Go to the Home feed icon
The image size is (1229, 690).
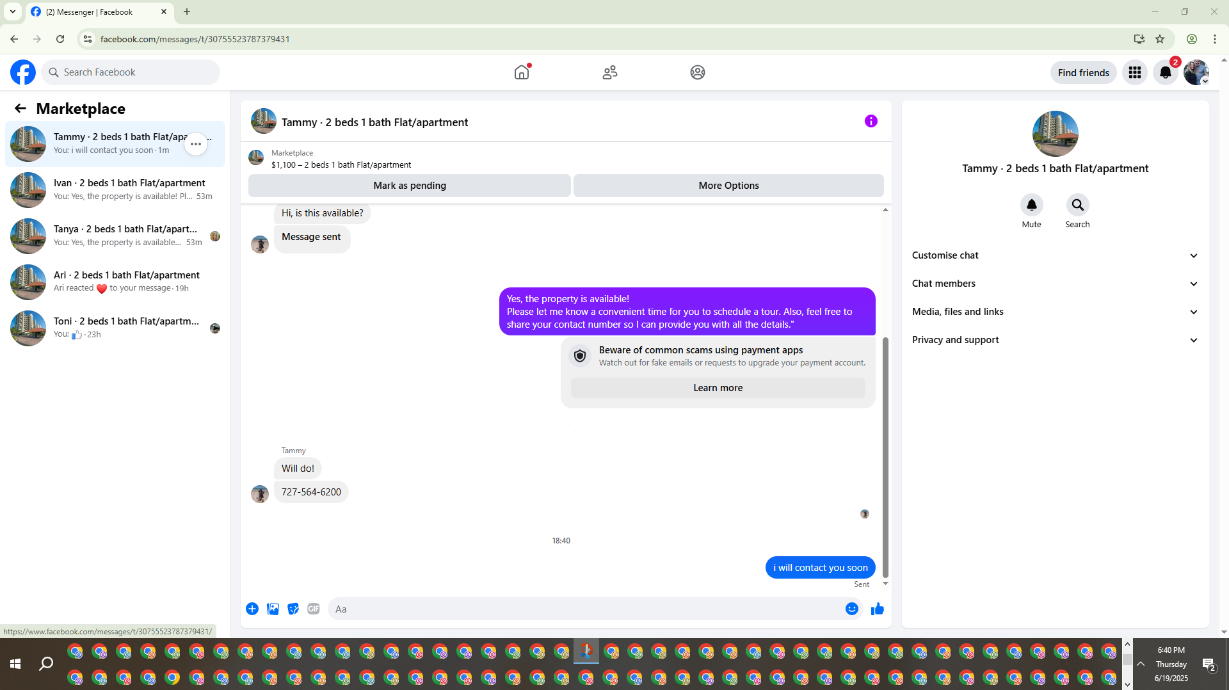[522, 72]
